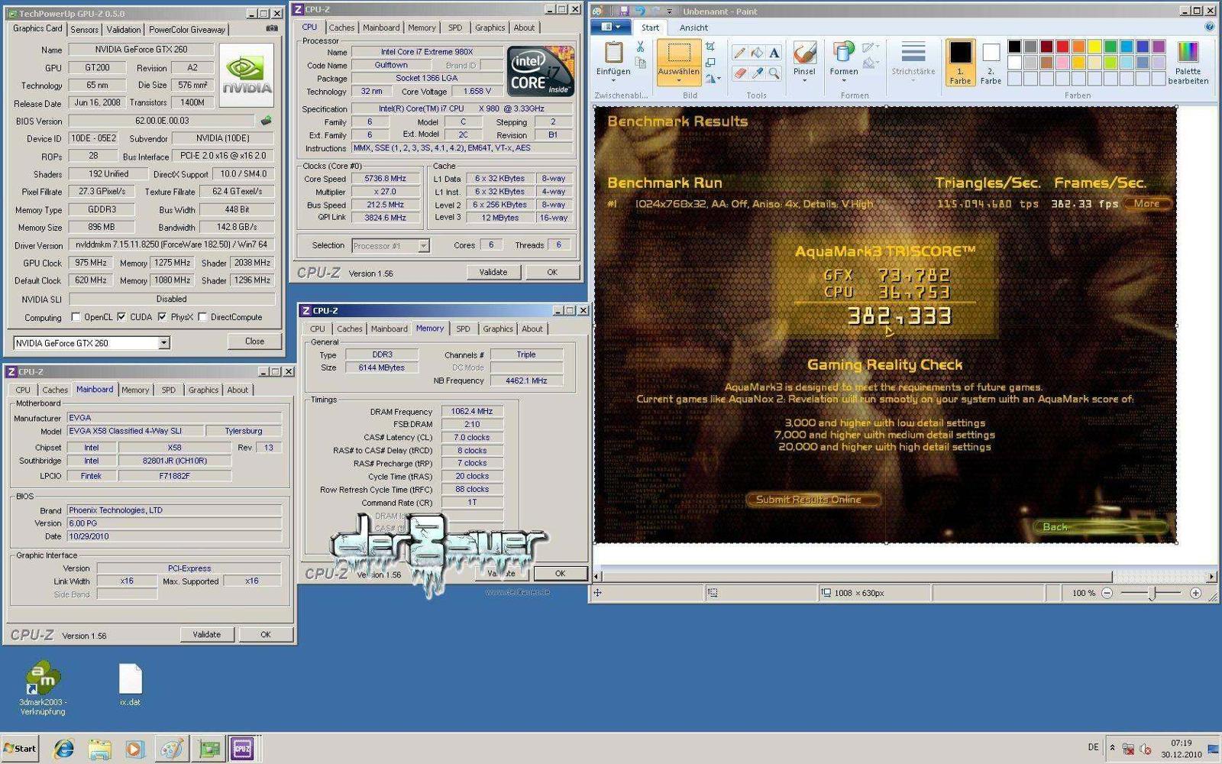Open Internet Explorer from the taskbar

[x=63, y=749]
